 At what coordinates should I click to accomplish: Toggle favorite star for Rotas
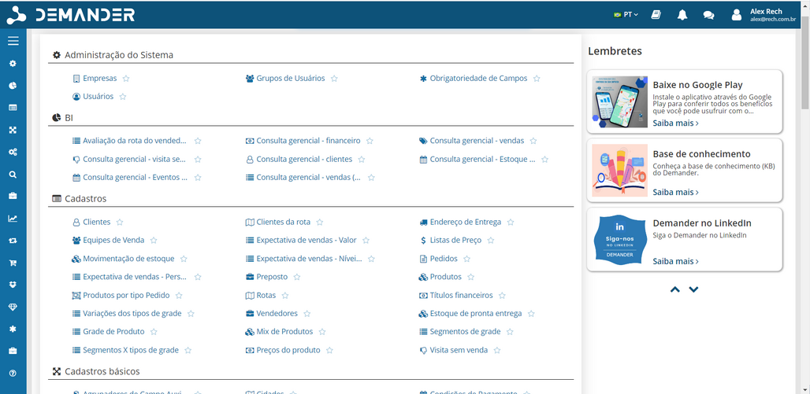point(285,296)
